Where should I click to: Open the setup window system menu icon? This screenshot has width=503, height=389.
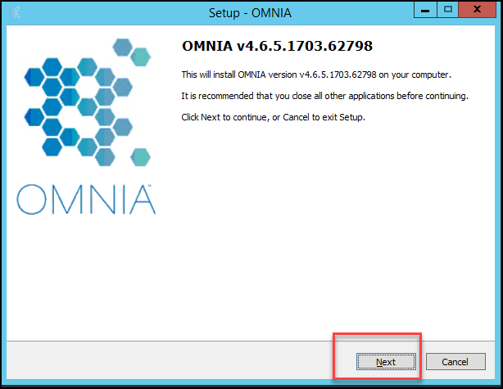15,12
